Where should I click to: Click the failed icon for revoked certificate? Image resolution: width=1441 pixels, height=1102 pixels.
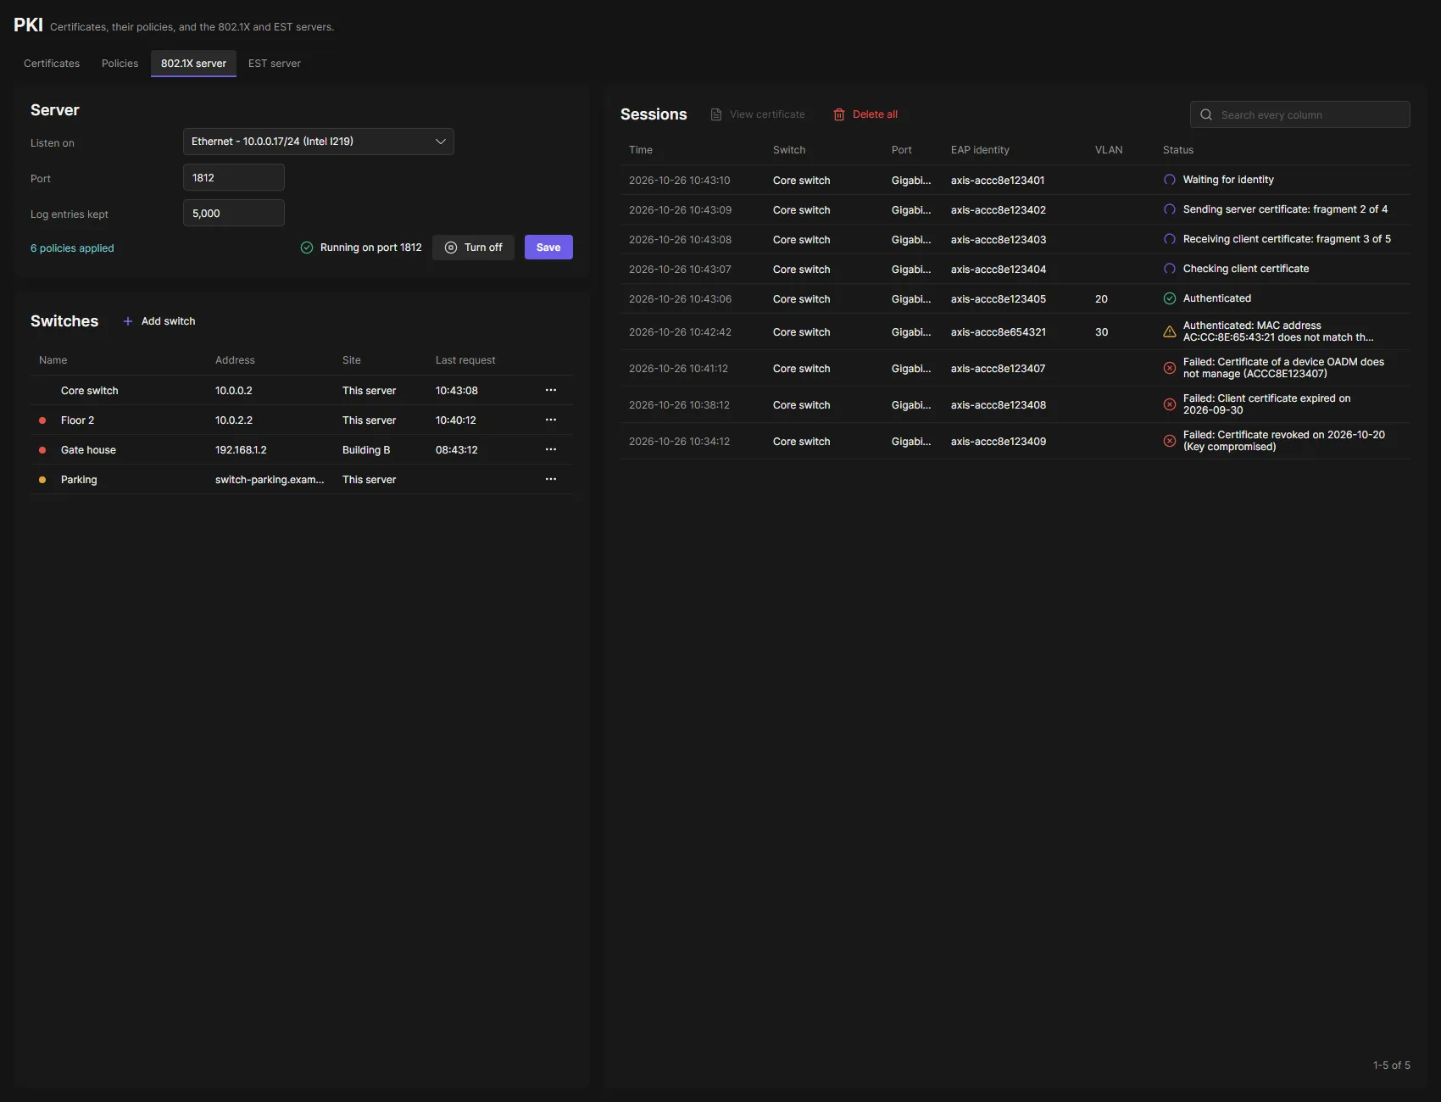point(1170,441)
